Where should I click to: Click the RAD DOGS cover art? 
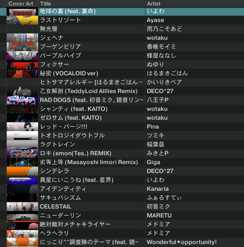pos(23,100)
